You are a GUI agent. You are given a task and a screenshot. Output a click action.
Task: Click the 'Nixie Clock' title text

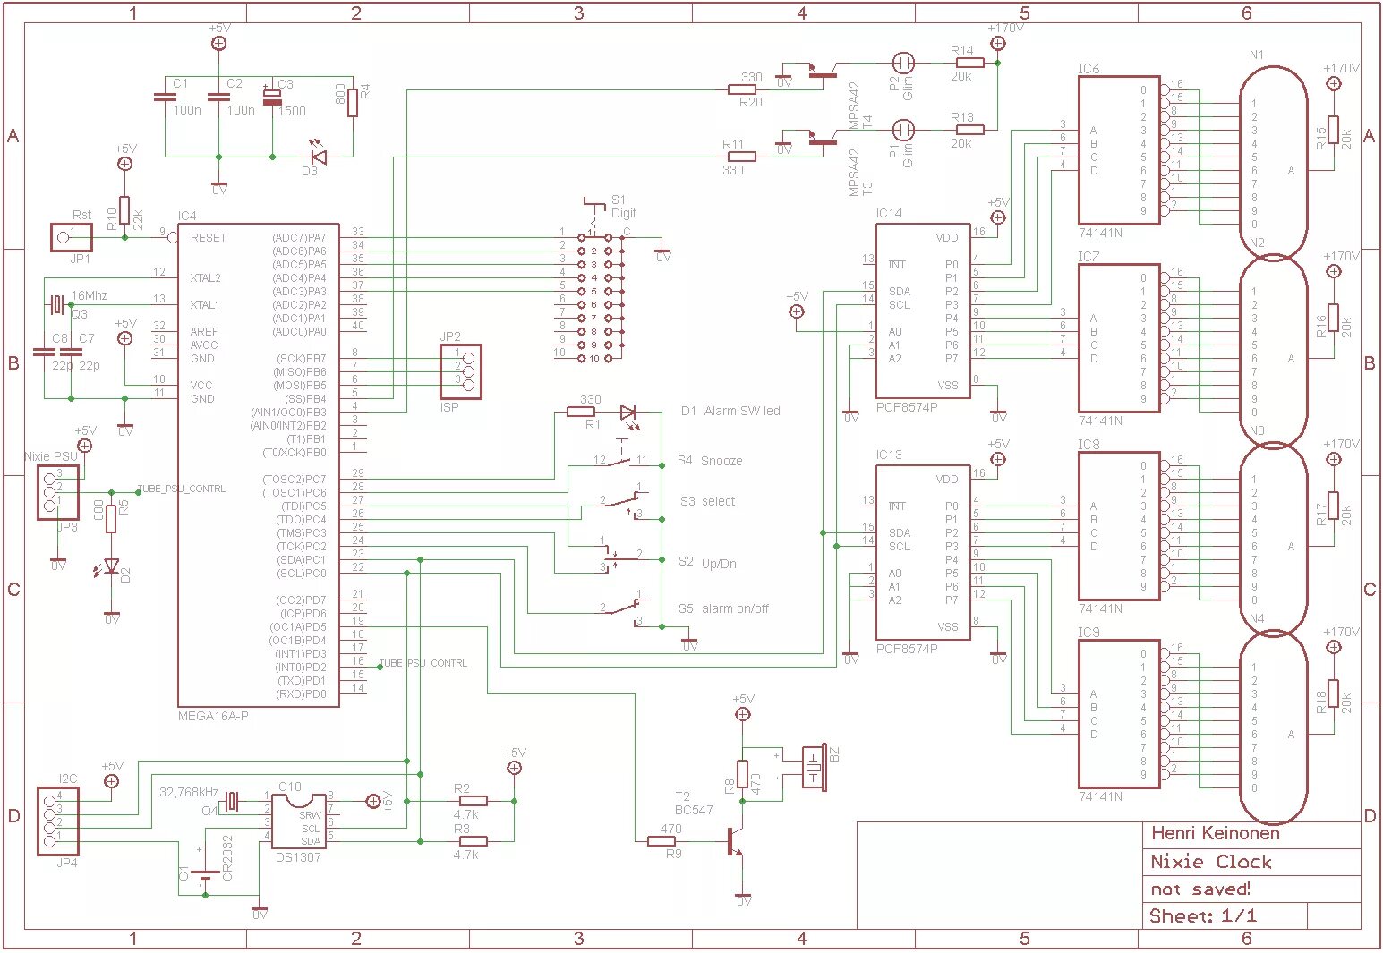pyautogui.click(x=1211, y=862)
